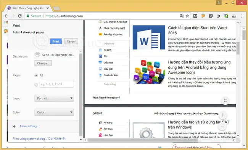Click 'Câu chuyện Khoa học' in preview sidebar

pyautogui.click(x=115, y=22)
